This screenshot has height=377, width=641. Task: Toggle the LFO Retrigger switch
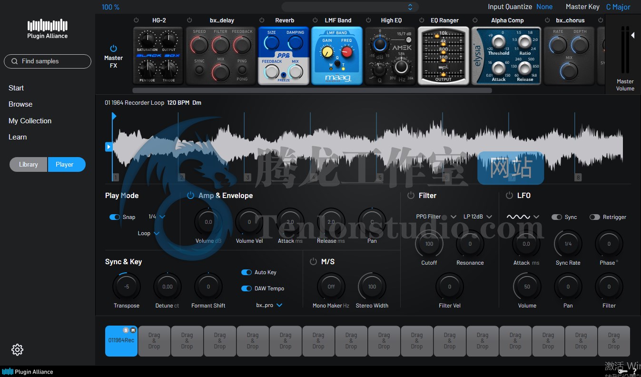point(594,217)
